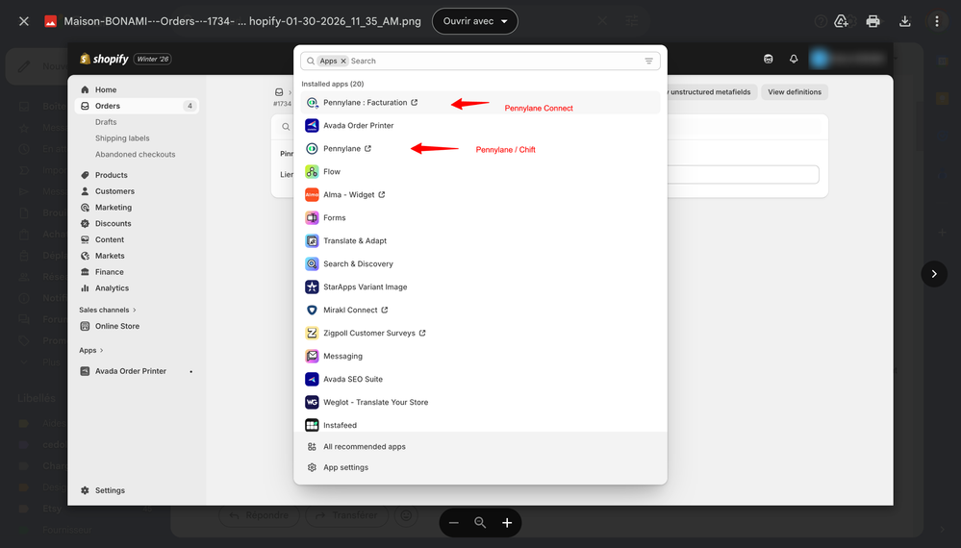Open App settings at bottom of list
The image size is (961, 548).
point(345,467)
